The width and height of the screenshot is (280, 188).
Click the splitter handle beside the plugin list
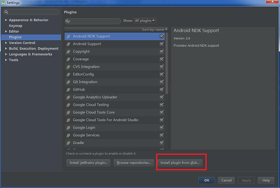pos(170,88)
